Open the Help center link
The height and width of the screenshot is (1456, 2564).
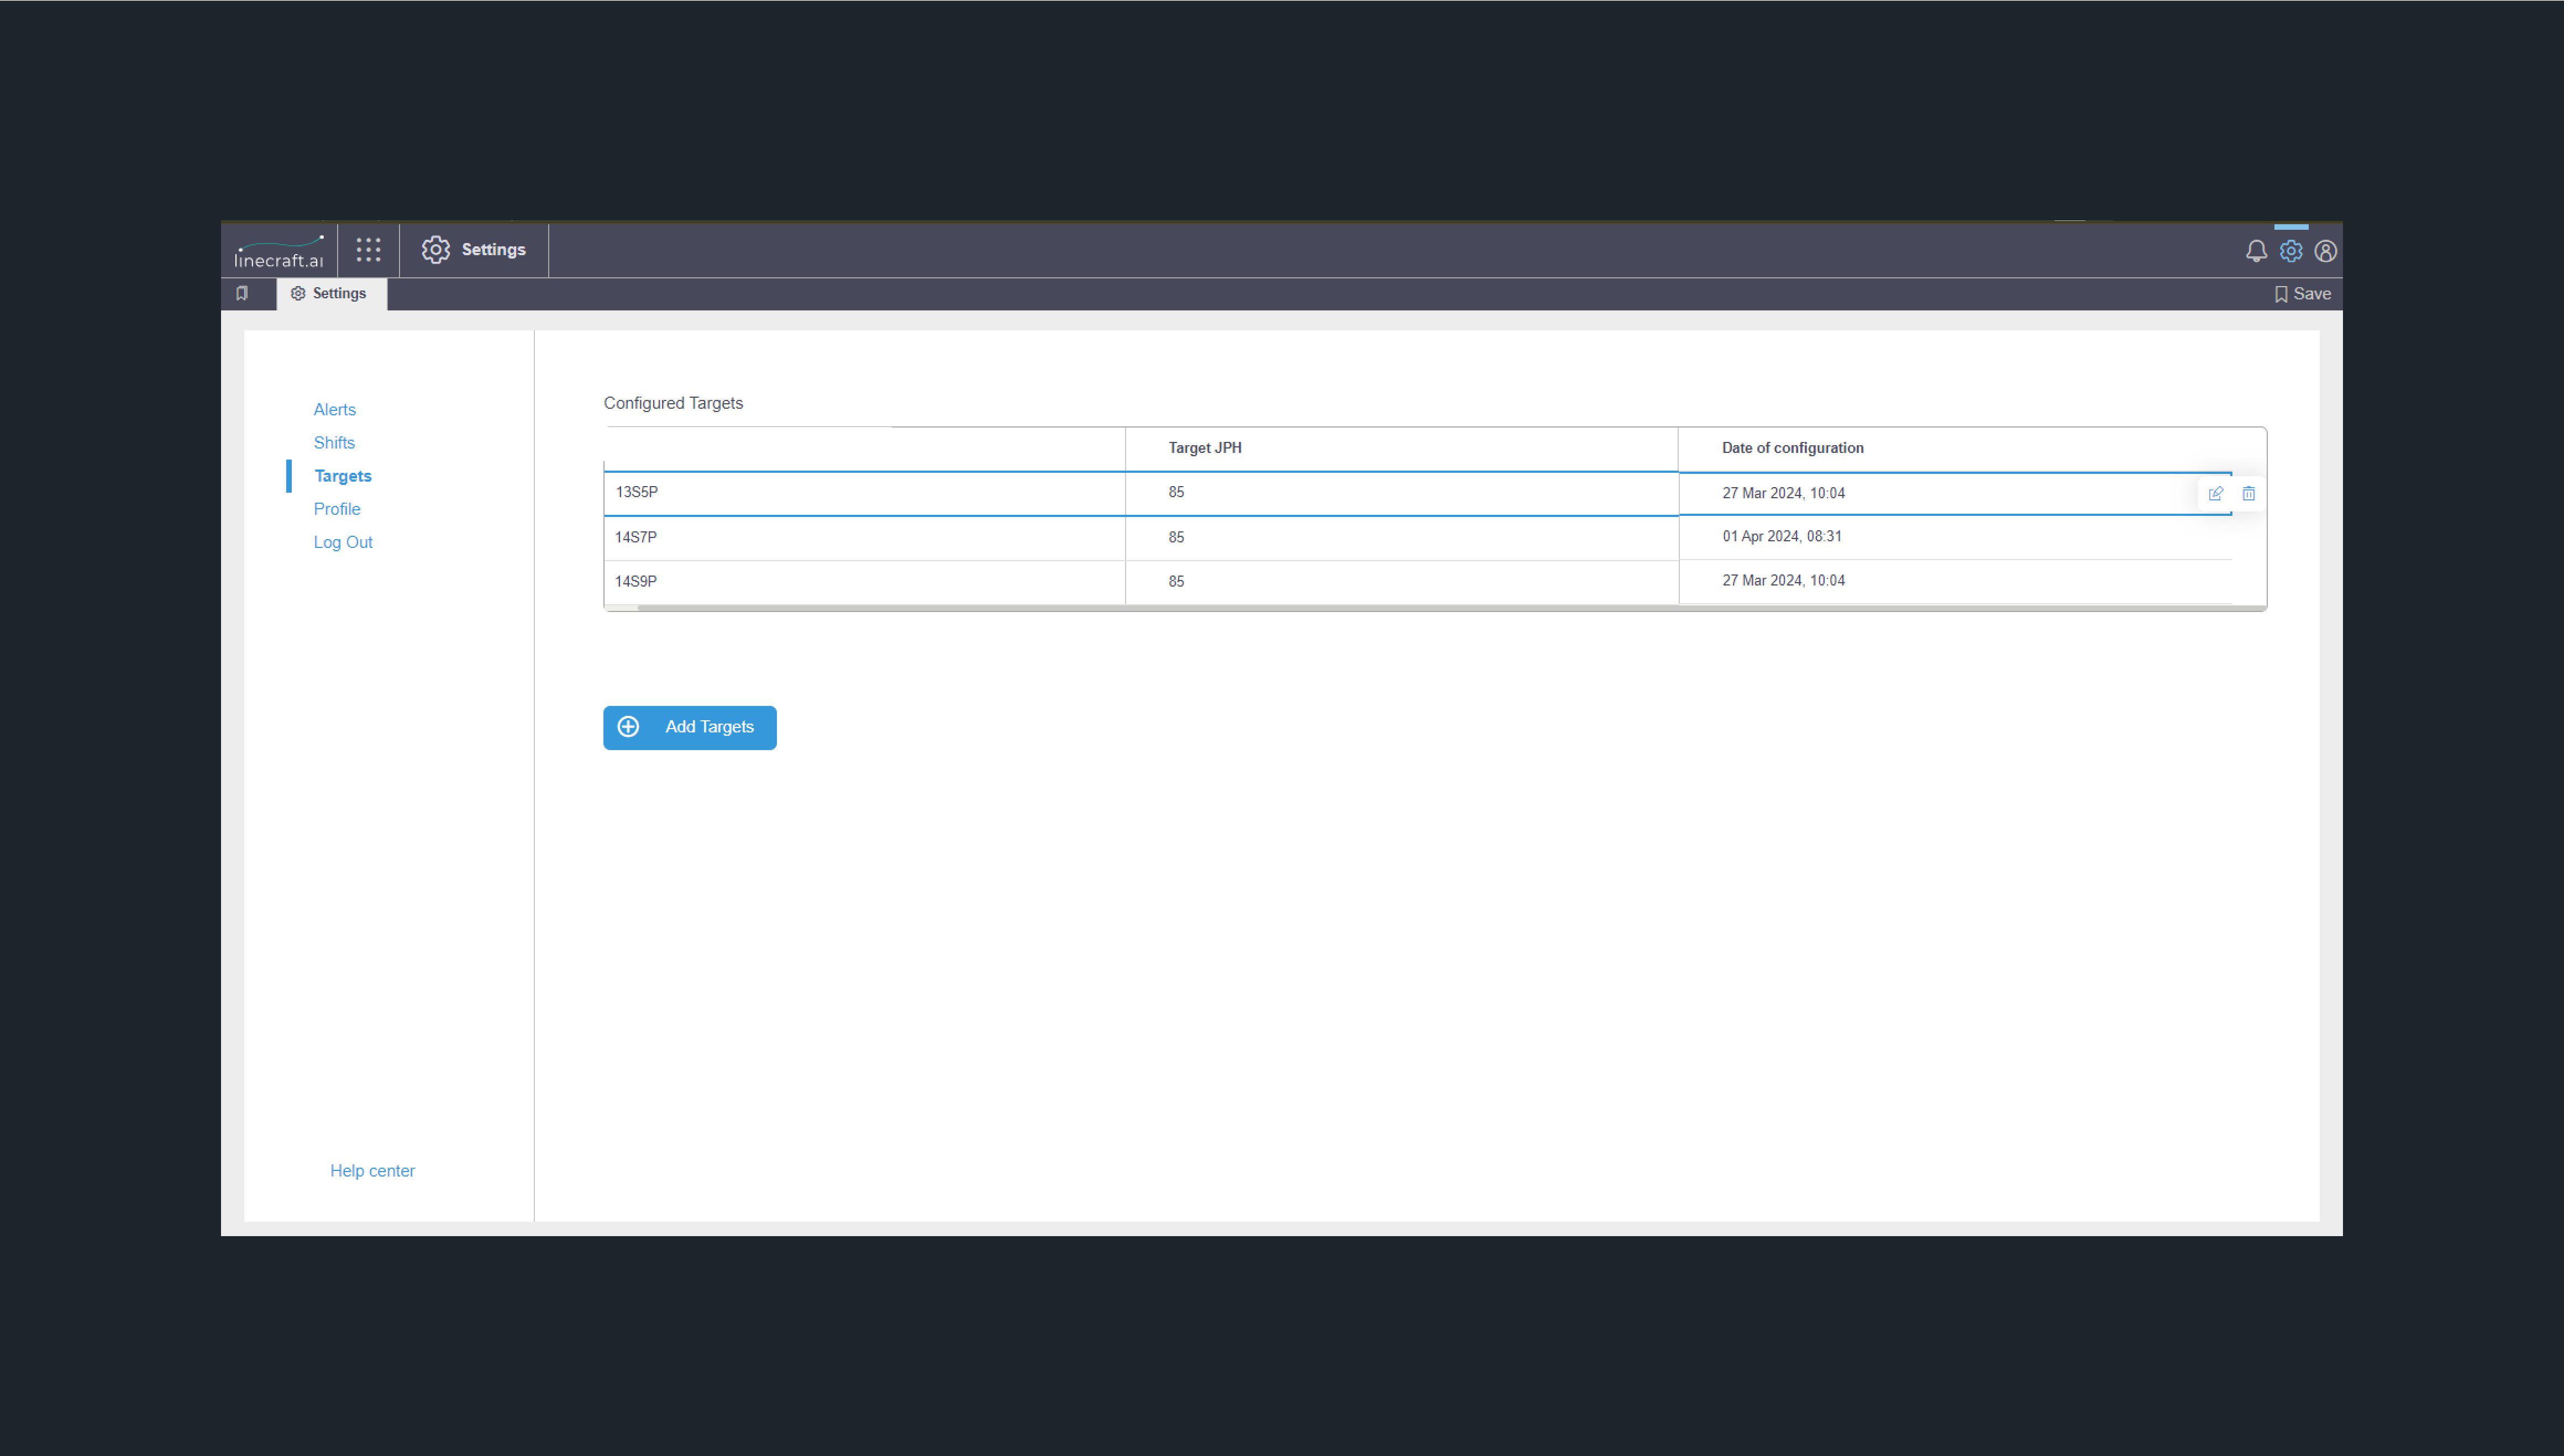(x=372, y=1171)
